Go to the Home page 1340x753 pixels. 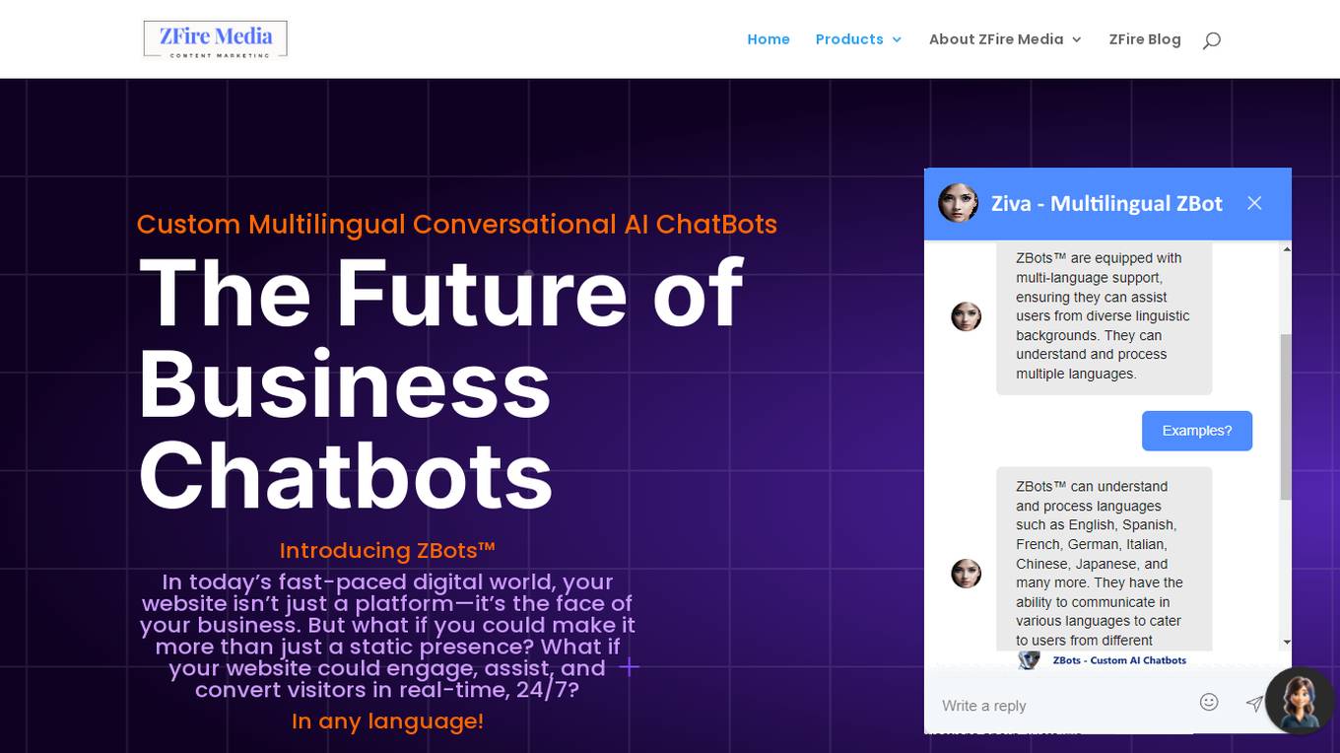point(769,39)
